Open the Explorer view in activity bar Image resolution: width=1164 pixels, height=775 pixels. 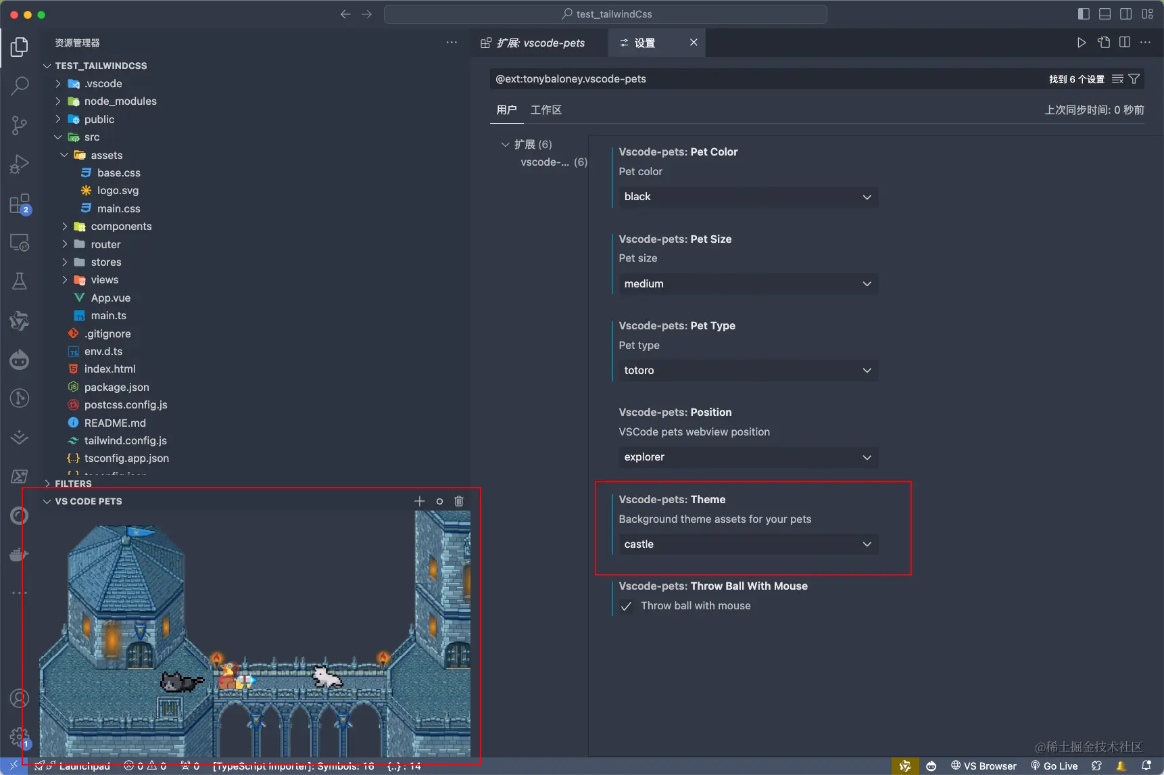20,47
